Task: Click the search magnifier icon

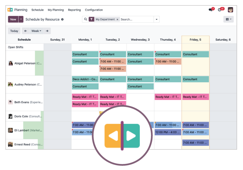Action: tap(86, 19)
